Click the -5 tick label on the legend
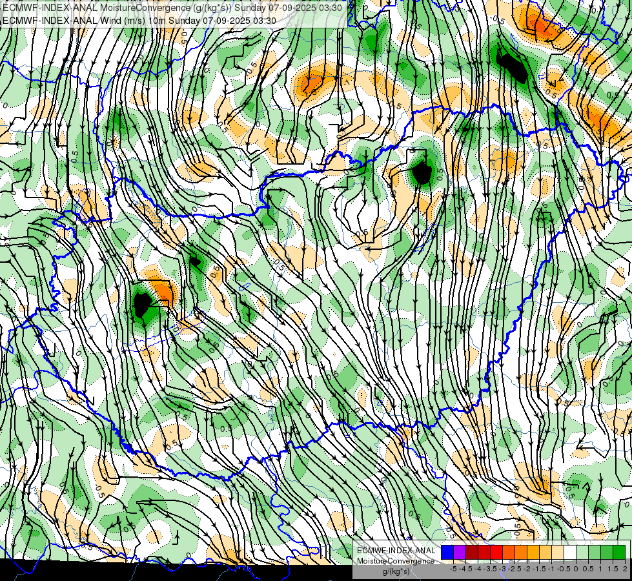Image resolution: width=632 pixels, height=581 pixels. pos(453,569)
